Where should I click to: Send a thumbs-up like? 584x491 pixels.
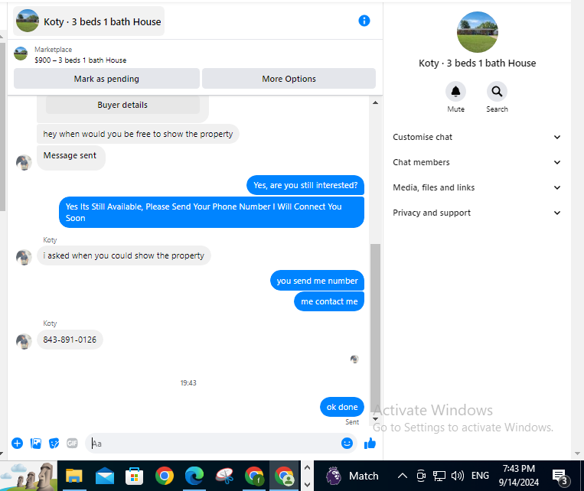370,443
